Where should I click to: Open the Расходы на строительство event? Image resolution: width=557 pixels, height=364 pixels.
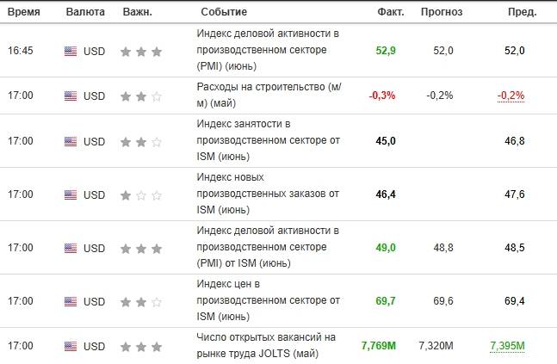click(x=269, y=95)
